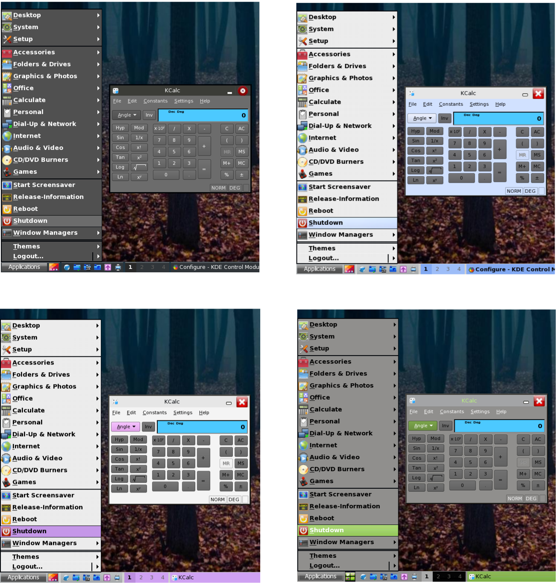Open File menu in dark-themed KCalc
558x583 pixels.
coord(117,101)
